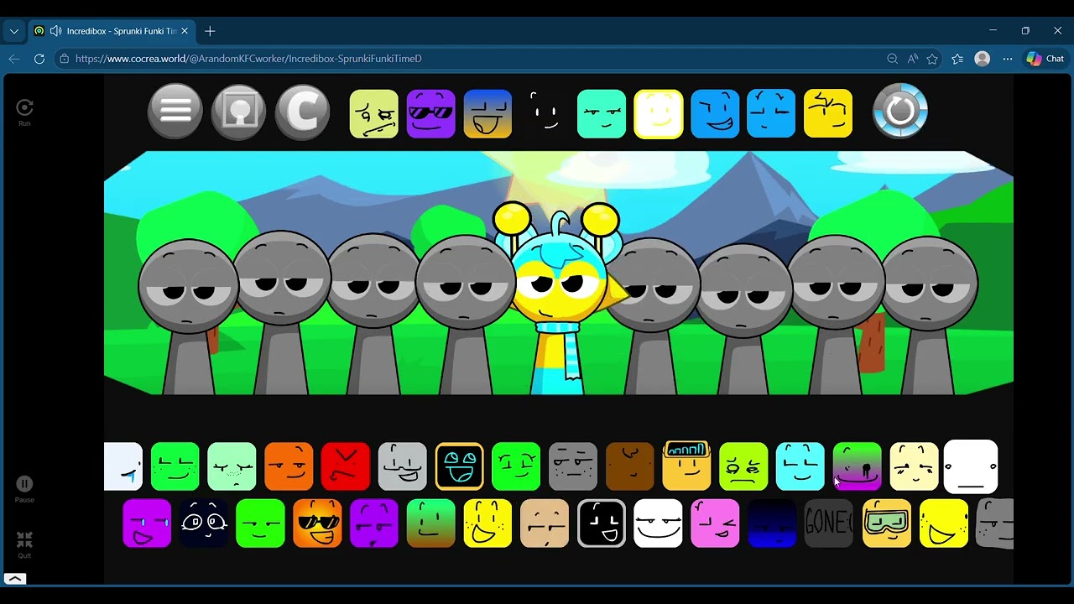The width and height of the screenshot is (1074, 604).
Task: Pick the purple frowning face in bottom row
Action: [x=374, y=523]
